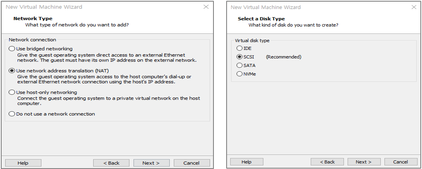The height and width of the screenshot is (169, 422).
Task: Cancel the Select a Disk Type wizard
Action: pyautogui.click(x=400, y=162)
